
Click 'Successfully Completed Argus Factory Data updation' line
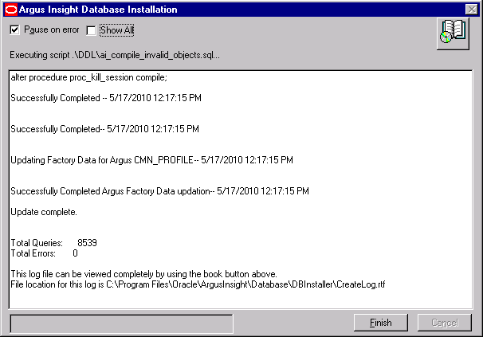pyautogui.click(x=159, y=191)
